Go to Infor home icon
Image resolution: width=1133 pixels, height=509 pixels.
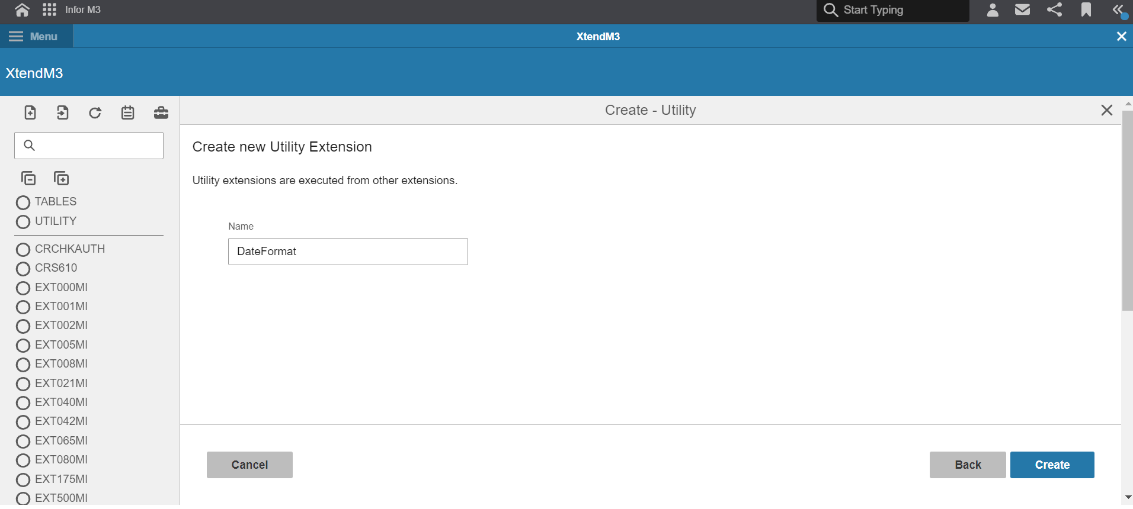click(x=22, y=9)
